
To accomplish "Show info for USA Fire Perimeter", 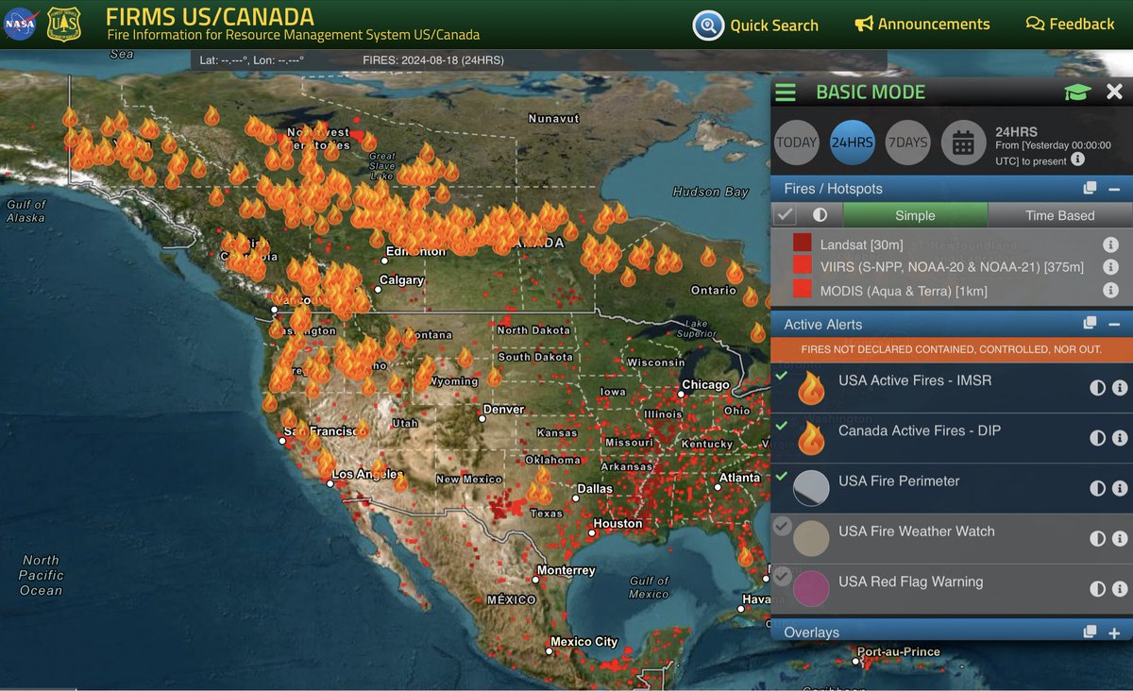I will click(1120, 488).
